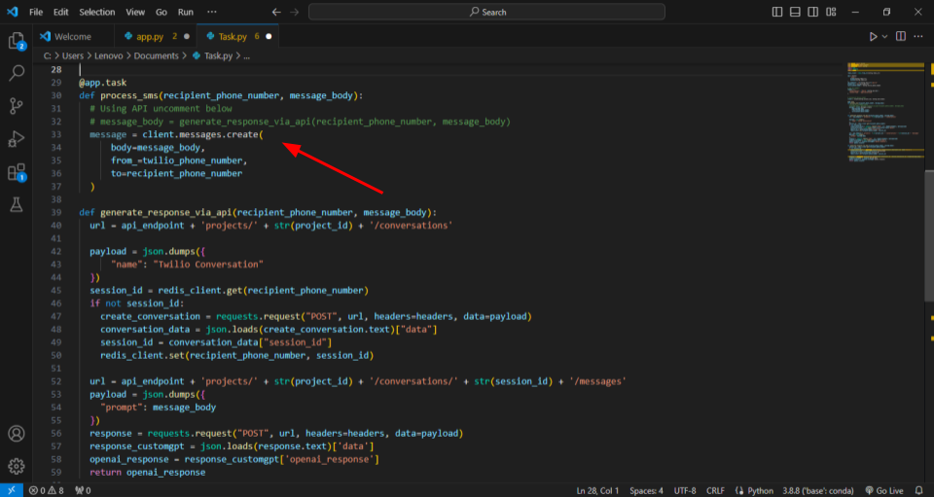Open the Extensions view
Viewport: 934px width, 497px height.
tap(17, 172)
